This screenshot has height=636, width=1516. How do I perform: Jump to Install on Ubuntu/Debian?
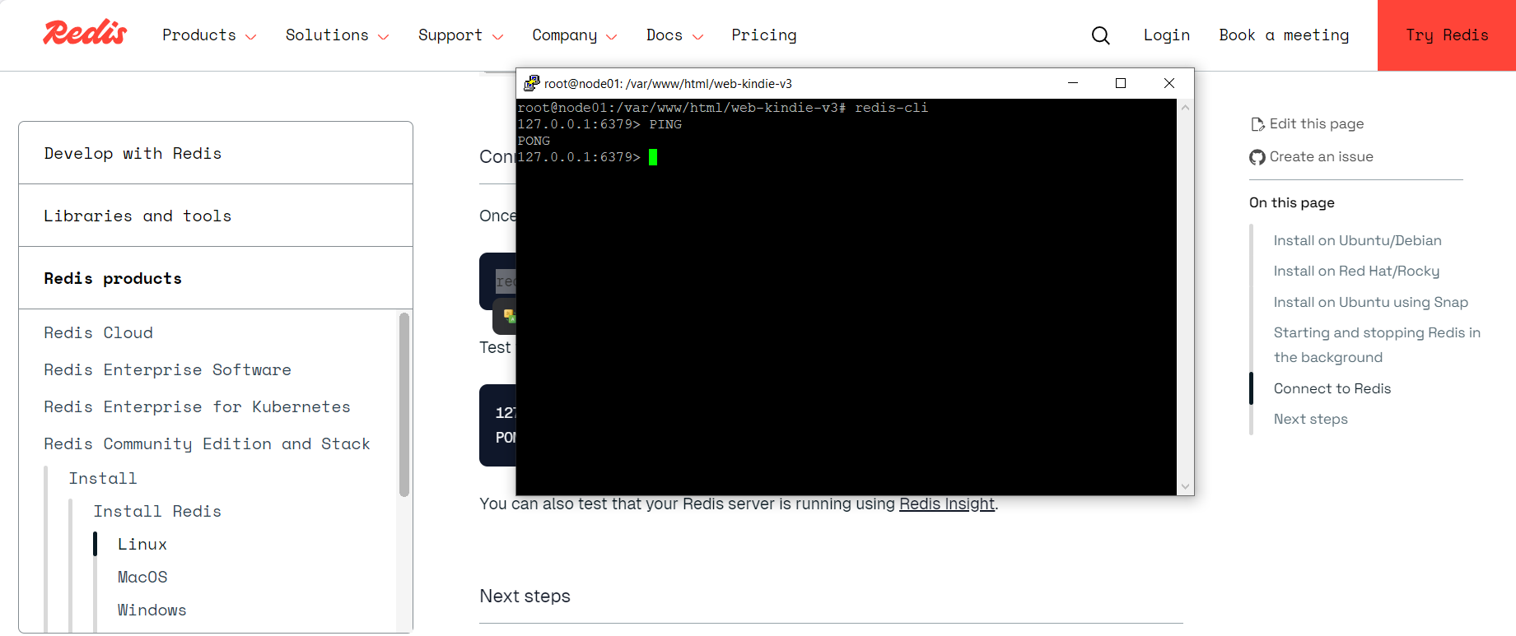point(1357,240)
